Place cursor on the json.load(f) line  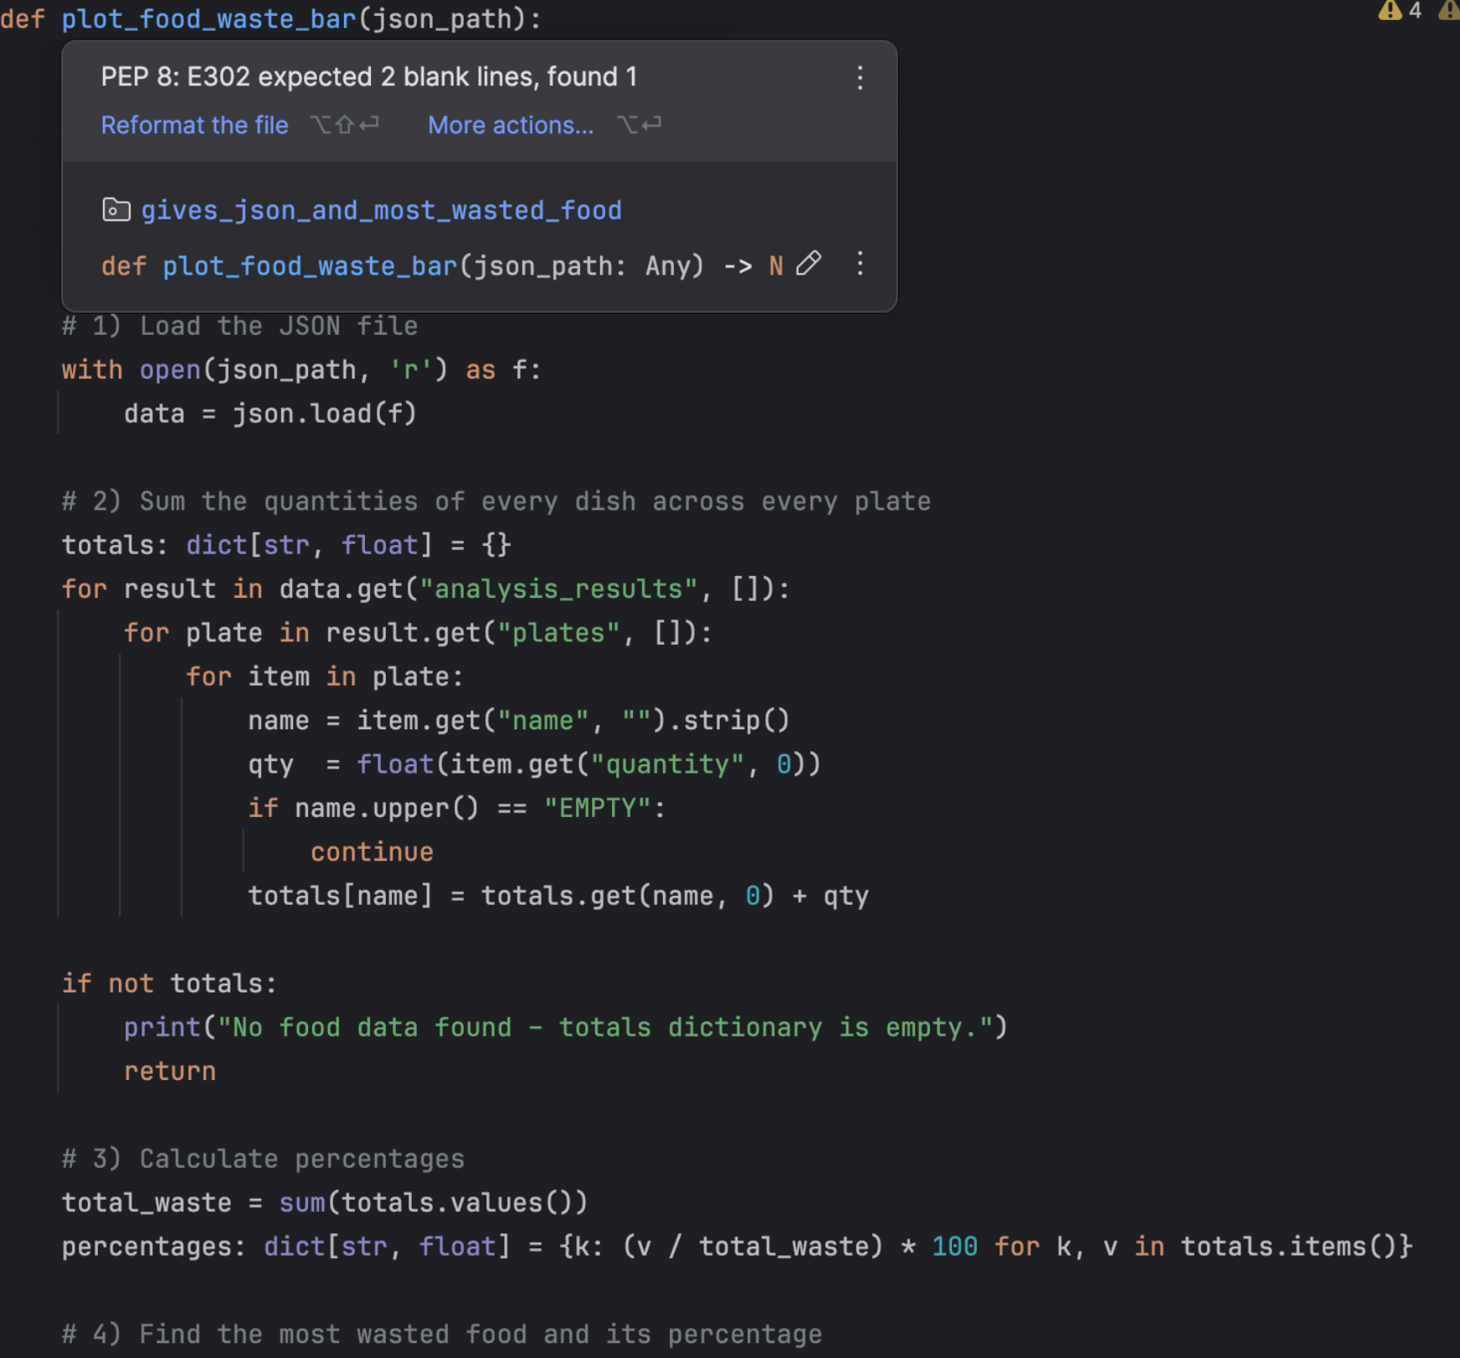pos(270,413)
